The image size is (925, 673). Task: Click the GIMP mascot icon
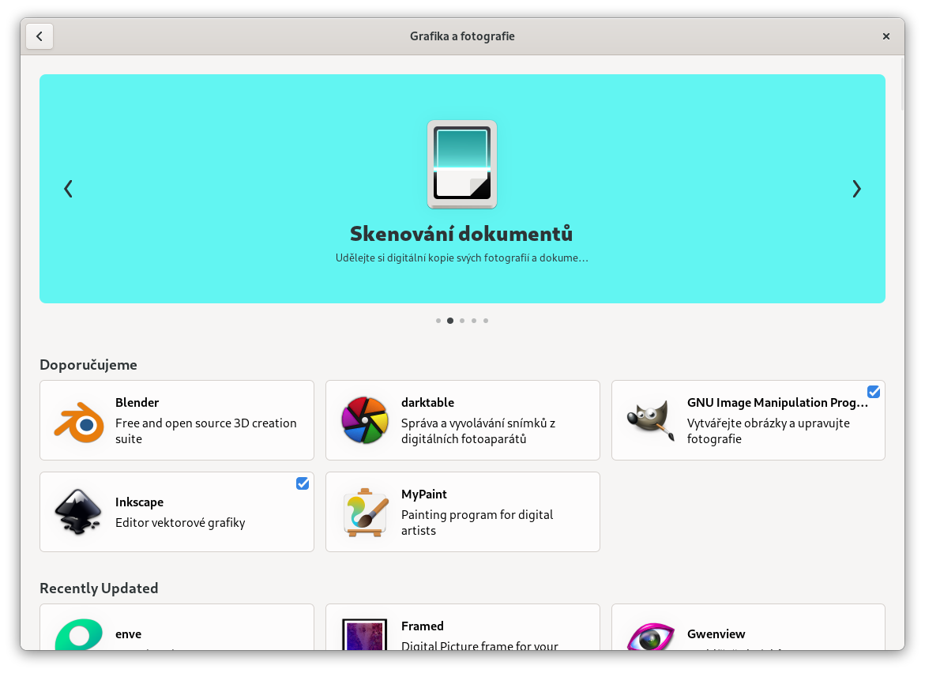650,421
